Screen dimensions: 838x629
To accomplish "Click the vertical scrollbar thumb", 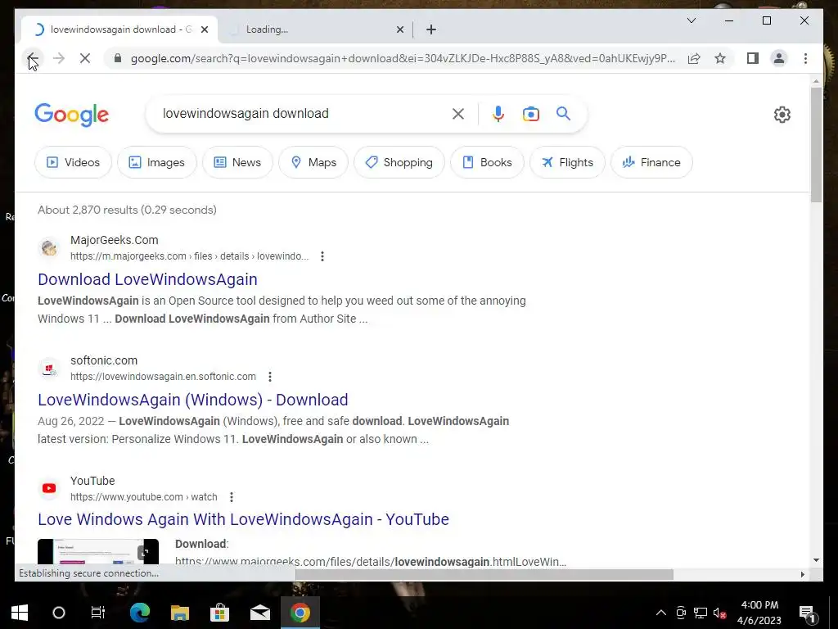I will pyautogui.click(x=816, y=144).
